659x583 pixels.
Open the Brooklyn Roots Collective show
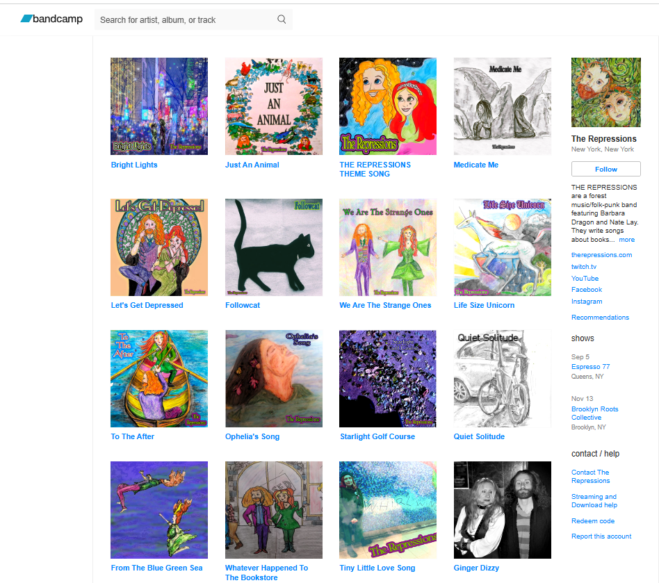coord(594,413)
